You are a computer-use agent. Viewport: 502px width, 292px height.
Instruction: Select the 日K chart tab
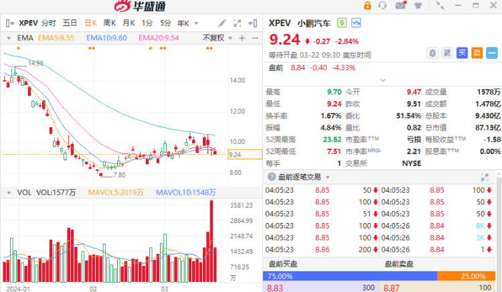point(90,23)
